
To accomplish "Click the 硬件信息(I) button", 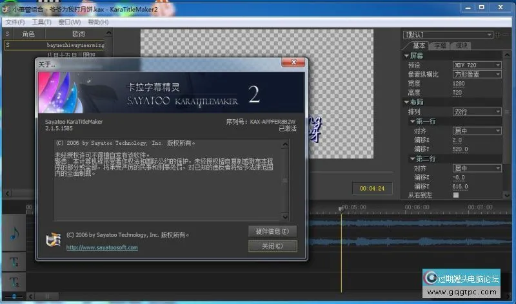I will click(272, 231).
